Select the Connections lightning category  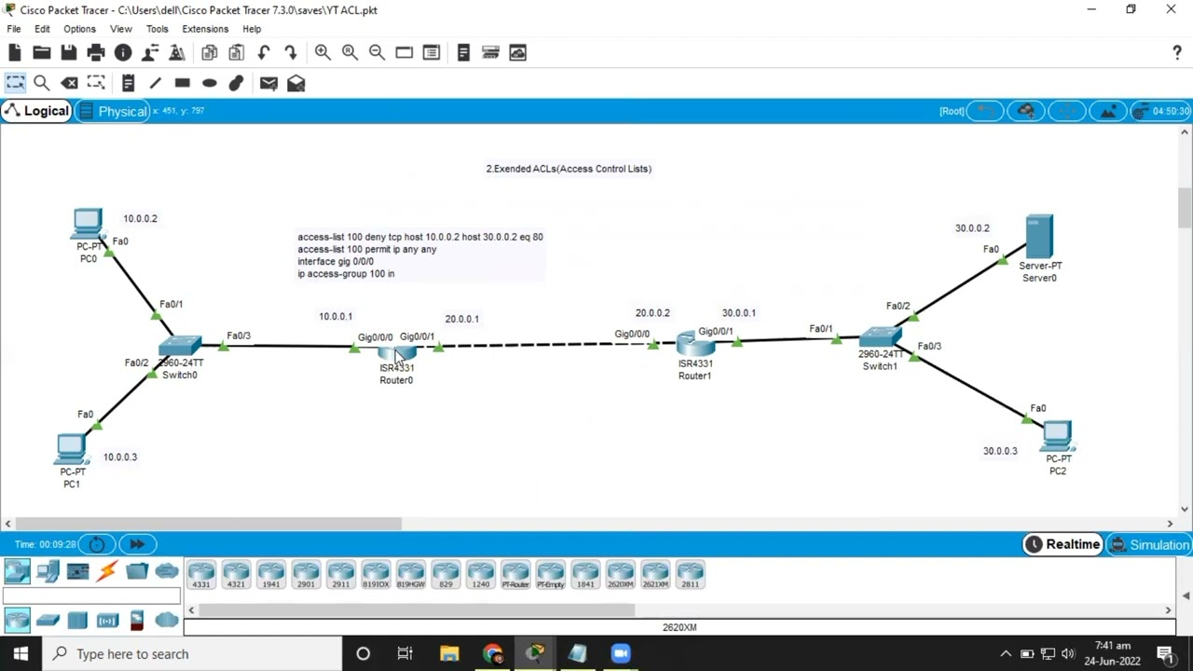(x=107, y=571)
